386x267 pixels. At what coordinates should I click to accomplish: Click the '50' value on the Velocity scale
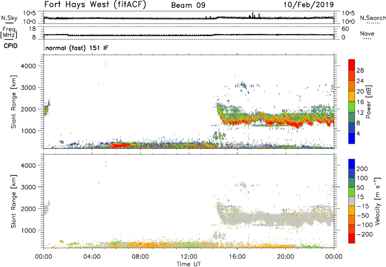click(x=360, y=187)
